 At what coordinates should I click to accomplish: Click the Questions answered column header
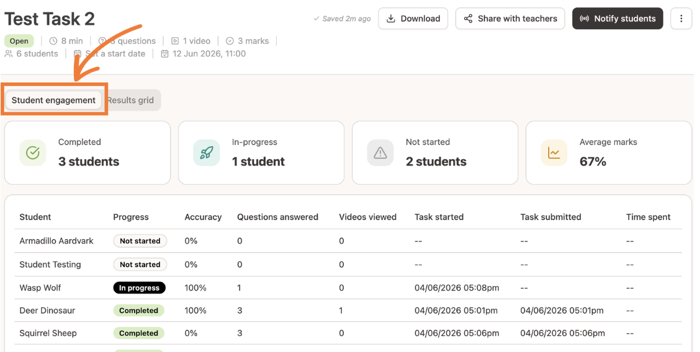coord(277,217)
